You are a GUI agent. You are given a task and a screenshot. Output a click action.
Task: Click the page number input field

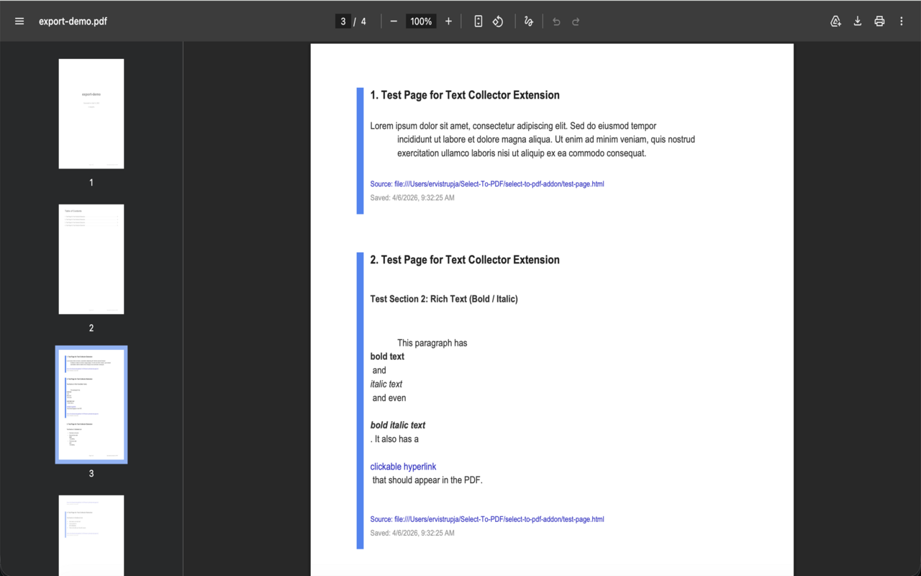[x=343, y=21]
